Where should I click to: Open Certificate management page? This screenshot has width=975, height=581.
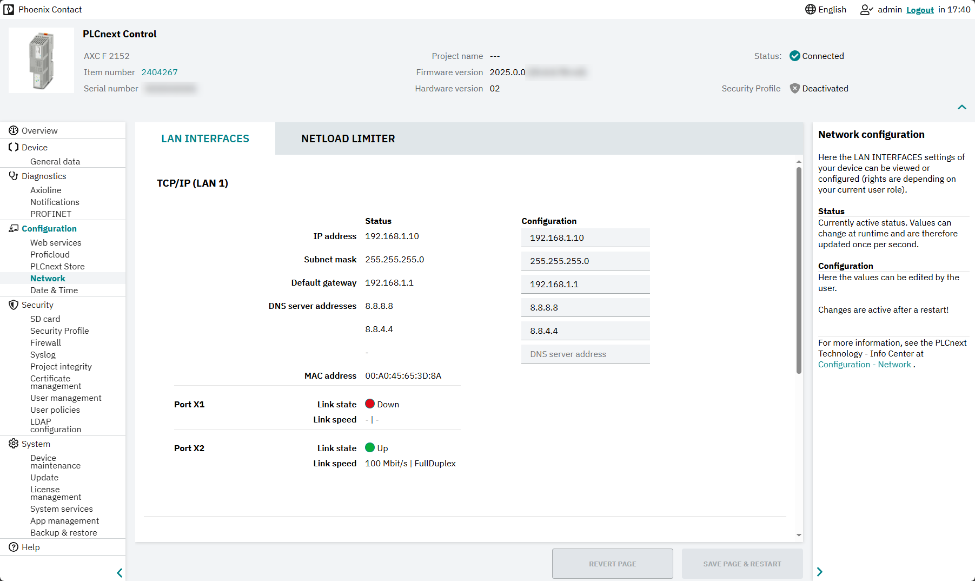tap(56, 382)
